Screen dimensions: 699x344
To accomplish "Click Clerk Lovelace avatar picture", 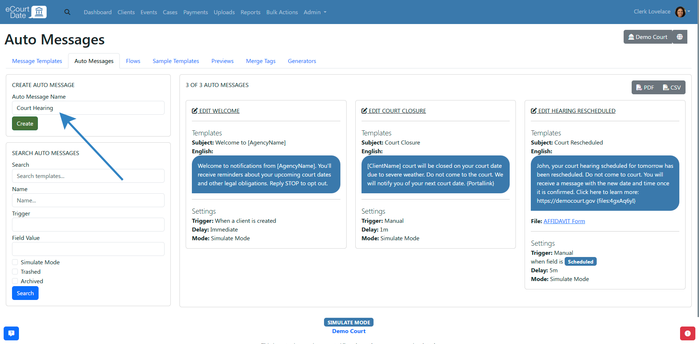I will pyautogui.click(x=680, y=12).
